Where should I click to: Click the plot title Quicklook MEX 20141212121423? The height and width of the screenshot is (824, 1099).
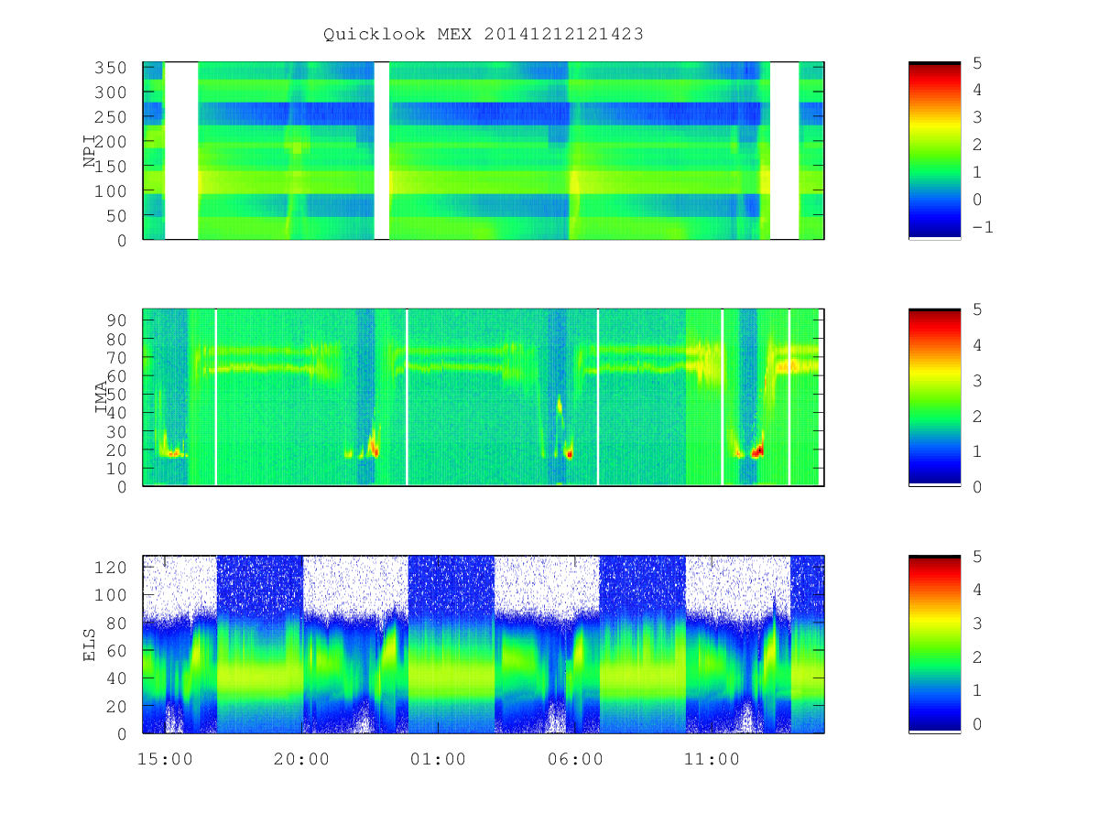(483, 35)
